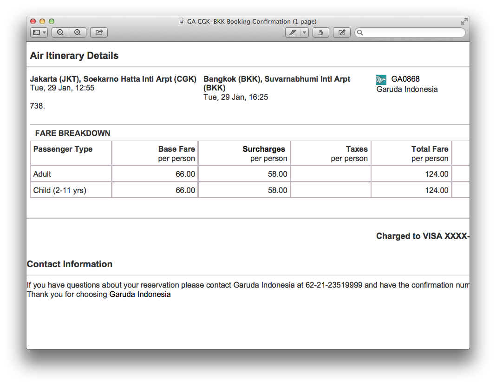Click the 'Total Fare' column header
The height and width of the screenshot is (386, 496).
[x=430, y=149]
